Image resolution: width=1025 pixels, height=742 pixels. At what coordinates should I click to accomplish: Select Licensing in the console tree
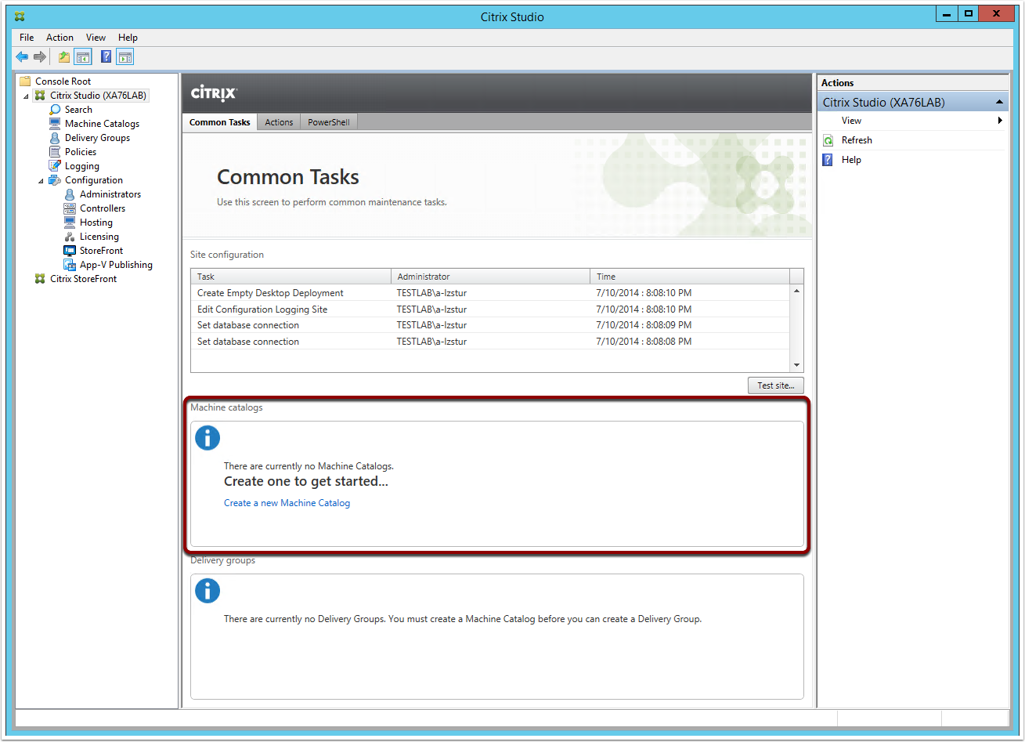pos(99,237)
